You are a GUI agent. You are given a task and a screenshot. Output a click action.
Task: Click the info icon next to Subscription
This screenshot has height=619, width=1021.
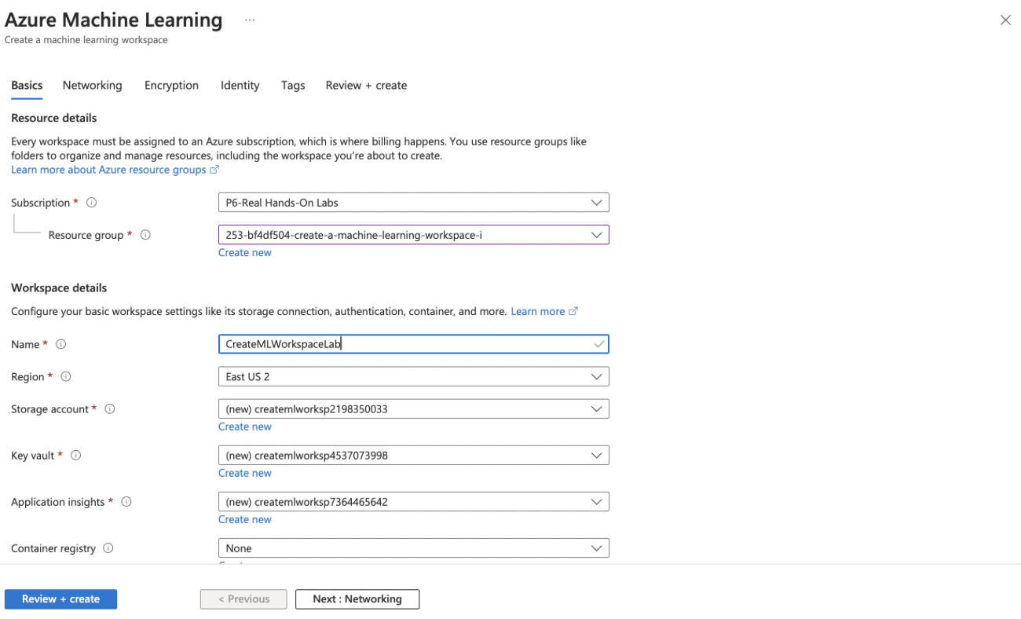91,203
